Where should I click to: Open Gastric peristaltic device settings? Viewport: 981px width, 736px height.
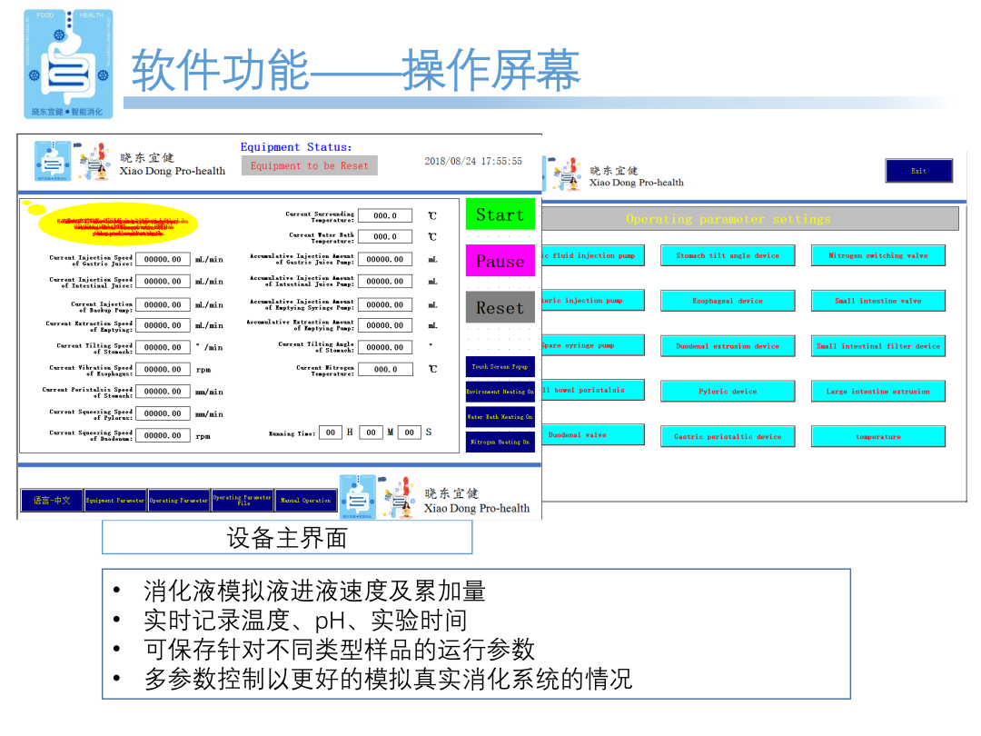728,436
